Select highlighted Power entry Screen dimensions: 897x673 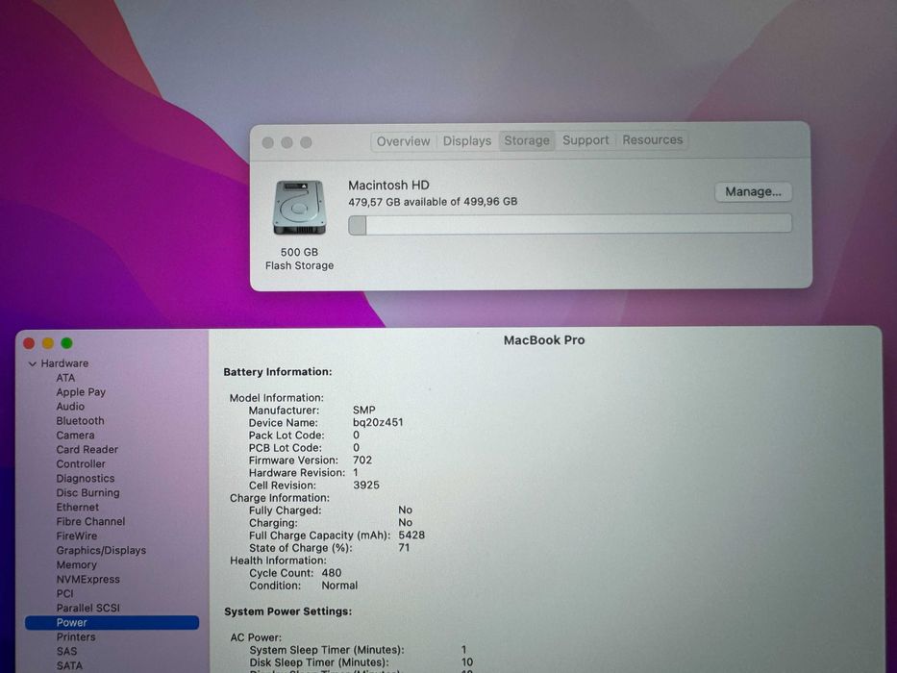tap(112, 623)
